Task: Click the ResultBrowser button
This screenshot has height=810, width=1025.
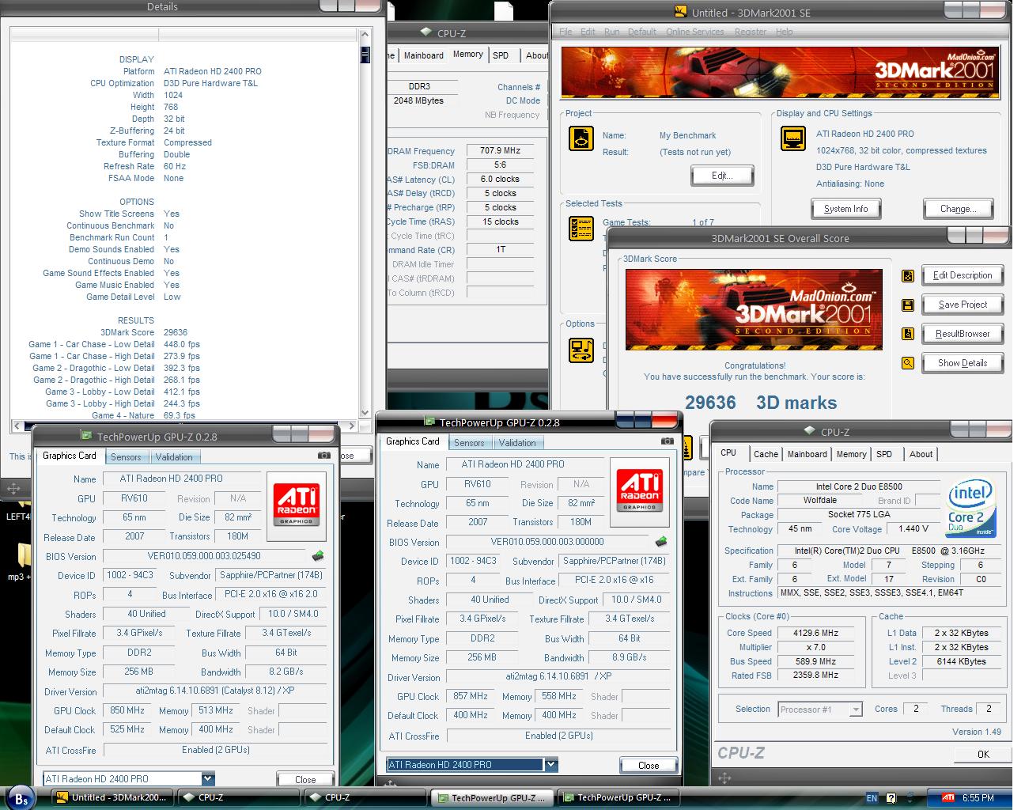Action: (963, 334)
